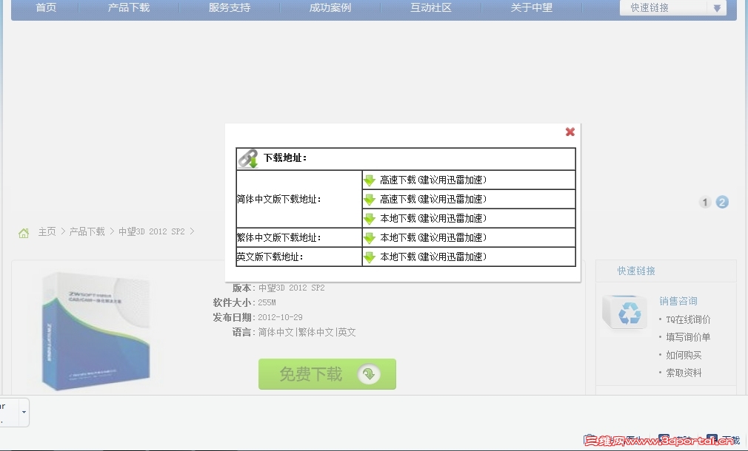Click 繁体中文版 本地下载 green arrow icon
This screenshot has width=748, height=451.
click(x=370, y=237)
